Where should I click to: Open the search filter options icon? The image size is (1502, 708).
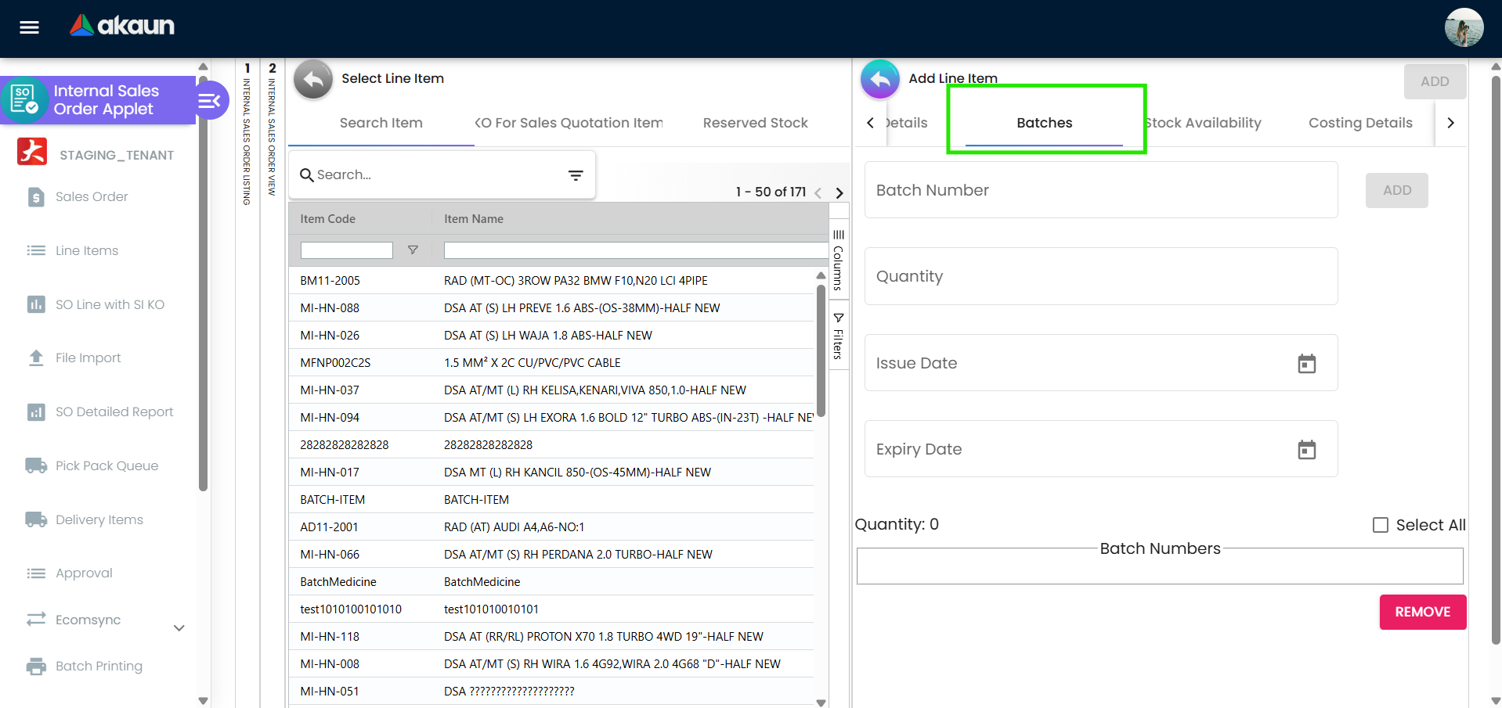pos(576,175)
